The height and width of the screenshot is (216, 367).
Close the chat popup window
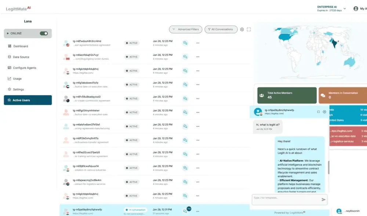[324, 112]
